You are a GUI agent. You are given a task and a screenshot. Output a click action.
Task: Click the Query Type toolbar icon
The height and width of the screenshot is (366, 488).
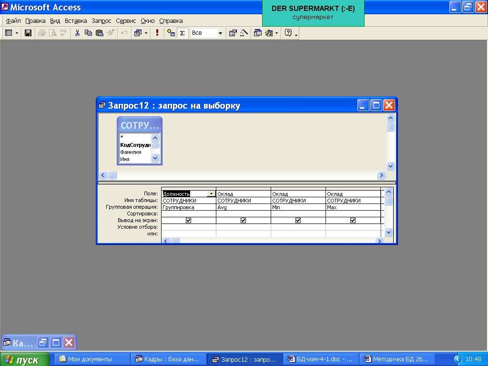pyautogui.click(x=138, y=33)
